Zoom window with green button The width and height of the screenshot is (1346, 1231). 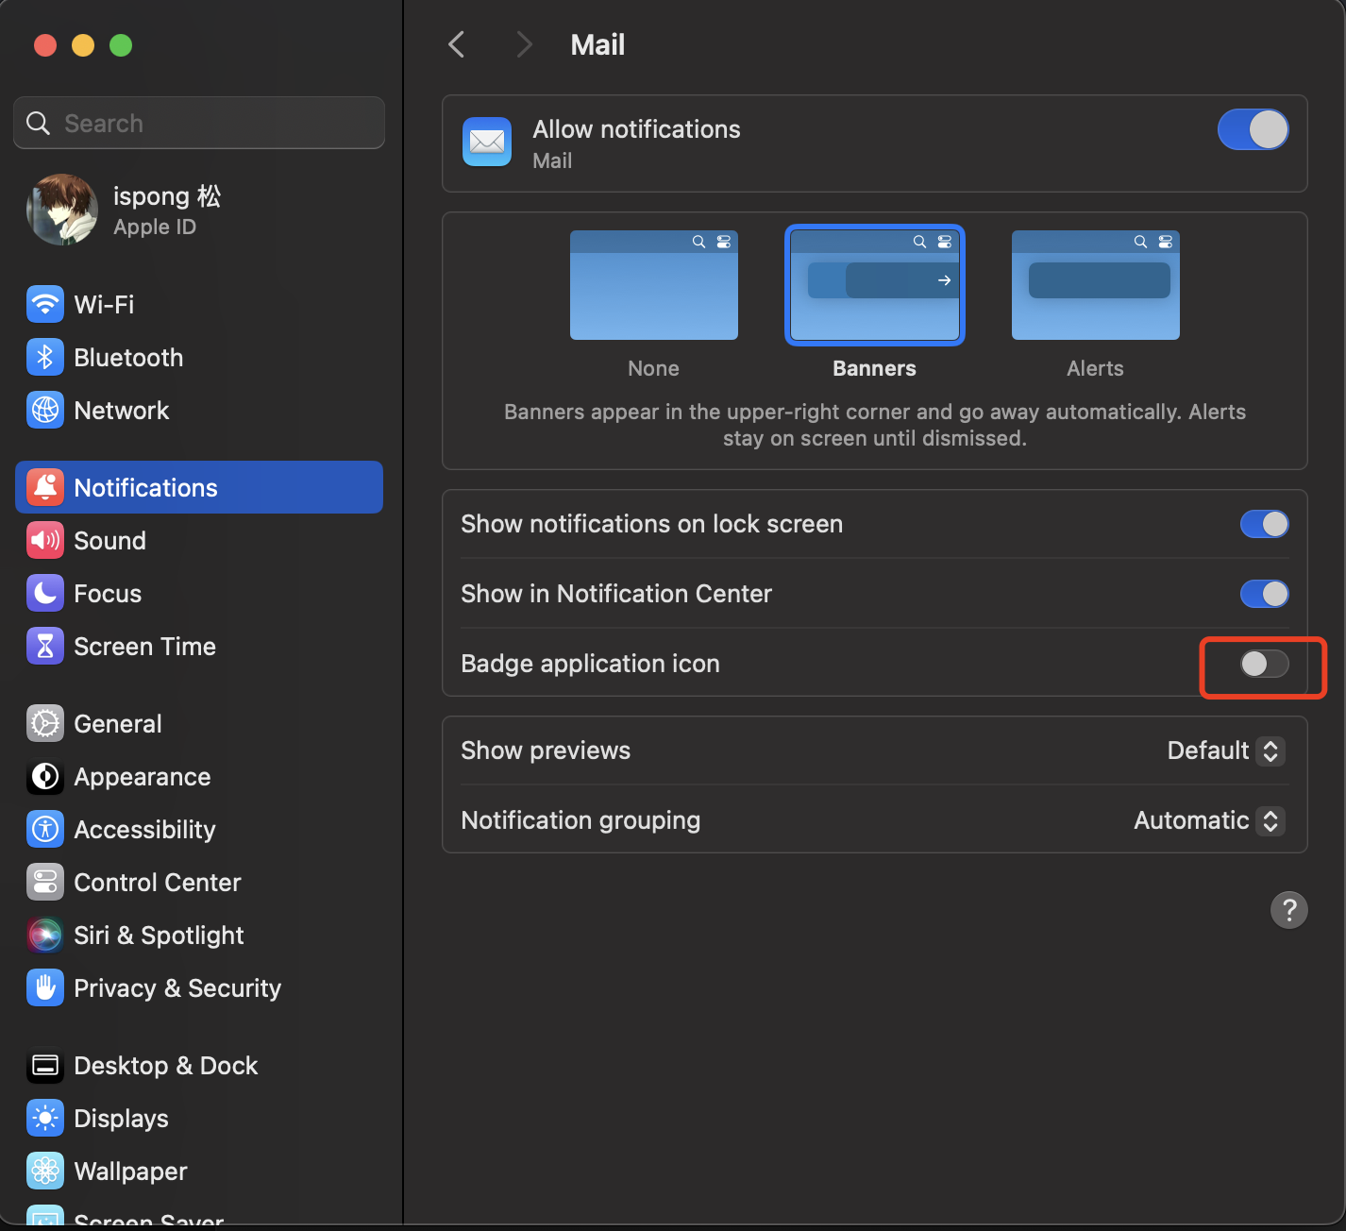pos(121,45)
